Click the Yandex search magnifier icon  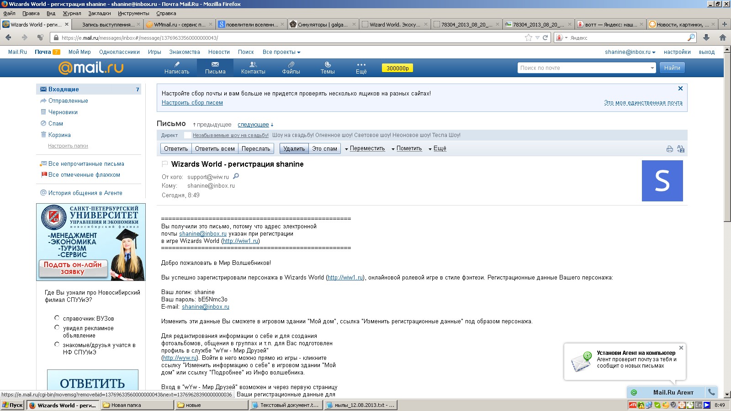[691, 37]
